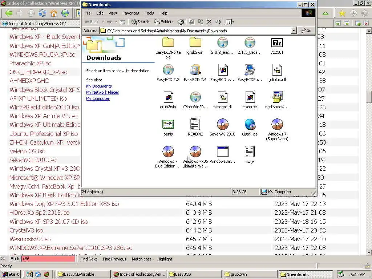The height and width of the screenshot is (279, 372).
Task: Open the File menu
Action: coord(88,13)
